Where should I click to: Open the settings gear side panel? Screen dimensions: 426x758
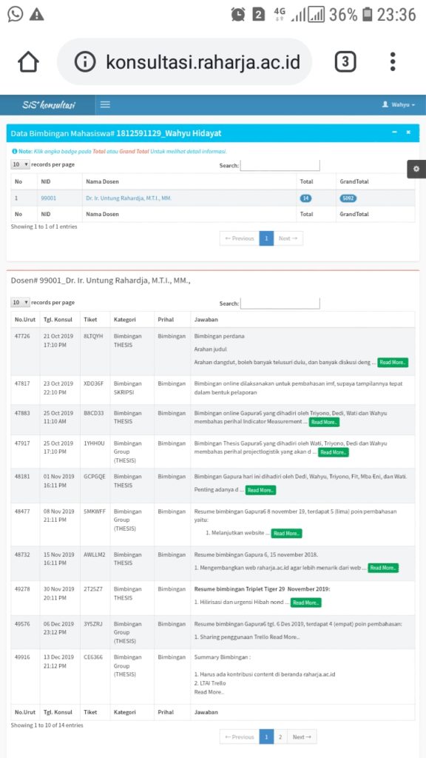point(416,170)
